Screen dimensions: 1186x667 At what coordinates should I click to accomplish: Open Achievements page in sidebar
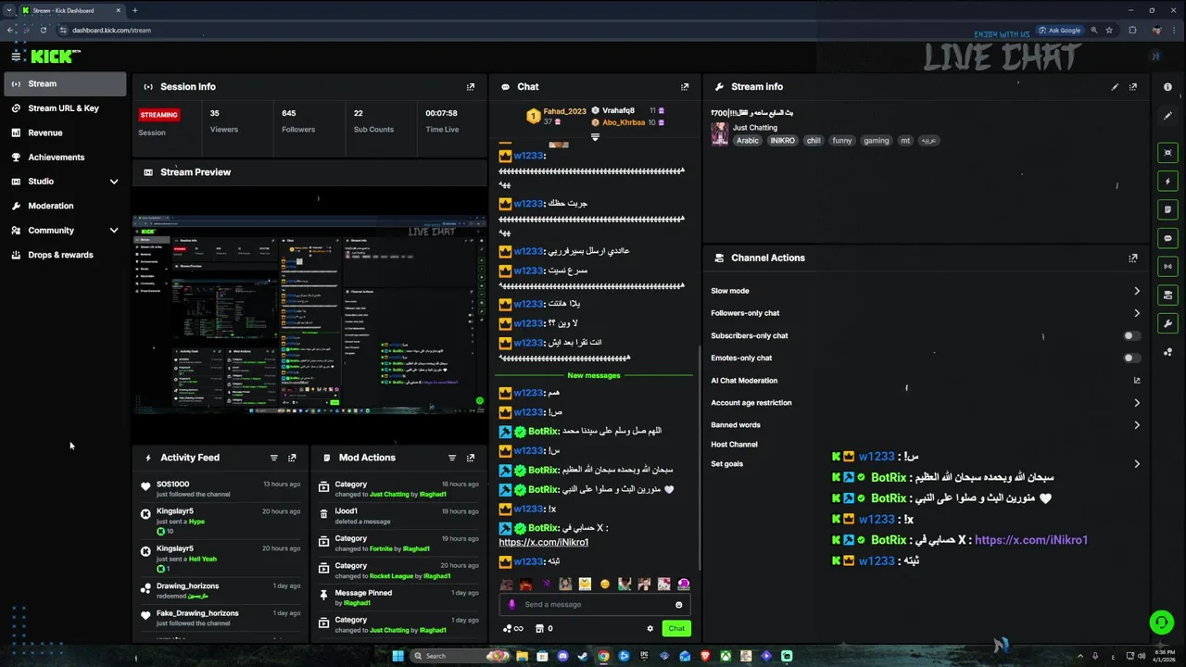[x=65, y=157]
